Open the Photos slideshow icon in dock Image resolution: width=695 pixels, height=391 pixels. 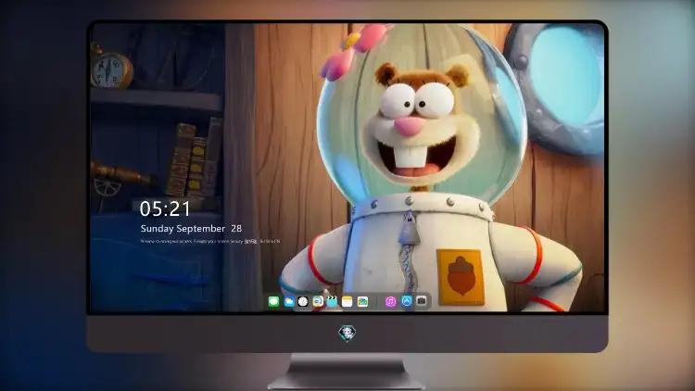point(362,302)
